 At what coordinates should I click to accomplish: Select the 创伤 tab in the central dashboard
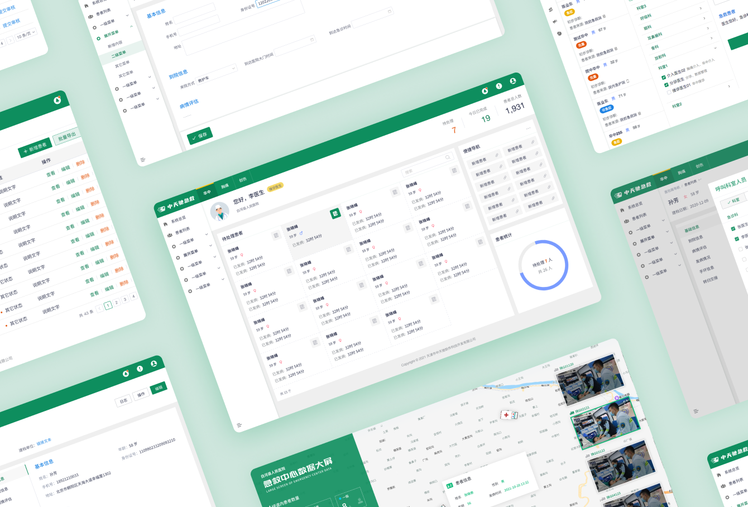click(243, 180)
